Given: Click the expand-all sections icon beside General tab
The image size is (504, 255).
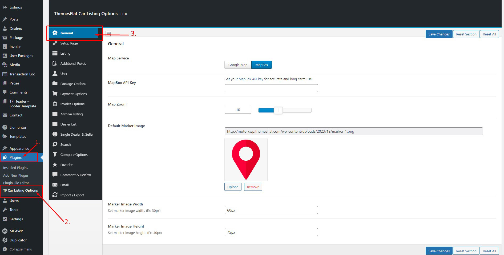Looking at the screenshot, I should coord(108,33).
